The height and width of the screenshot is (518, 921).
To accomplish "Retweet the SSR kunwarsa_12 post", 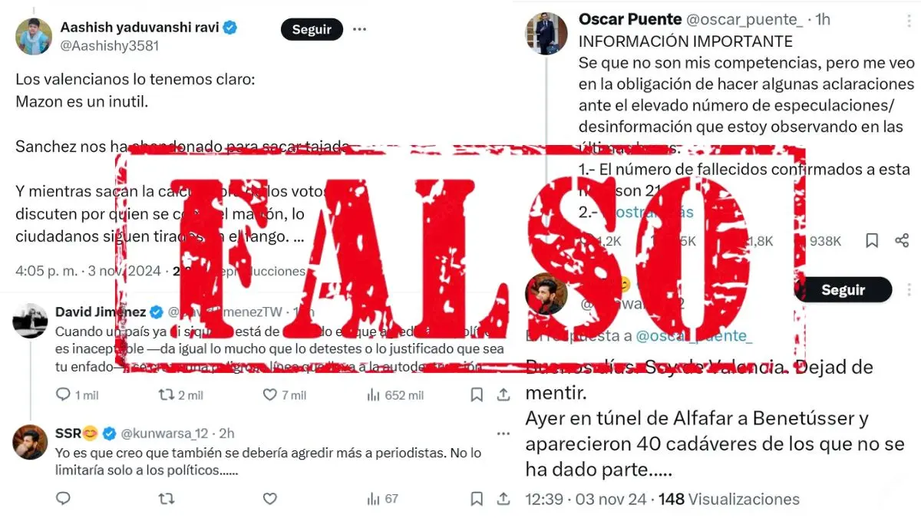I will click(x=165, y=498).
